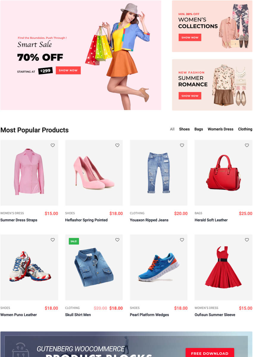
Task: Favorite the Heflashor Spring Pointed heels
Action: click(x=117, y=145)
